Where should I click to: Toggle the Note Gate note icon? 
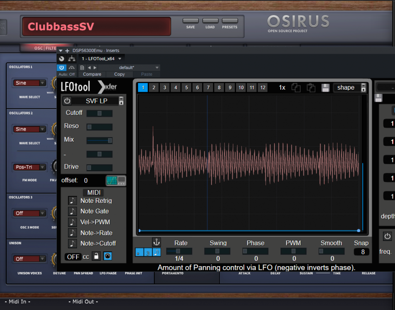pos(72,211)
